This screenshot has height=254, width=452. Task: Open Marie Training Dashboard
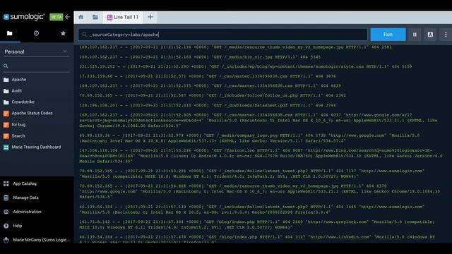coord(36,147)
